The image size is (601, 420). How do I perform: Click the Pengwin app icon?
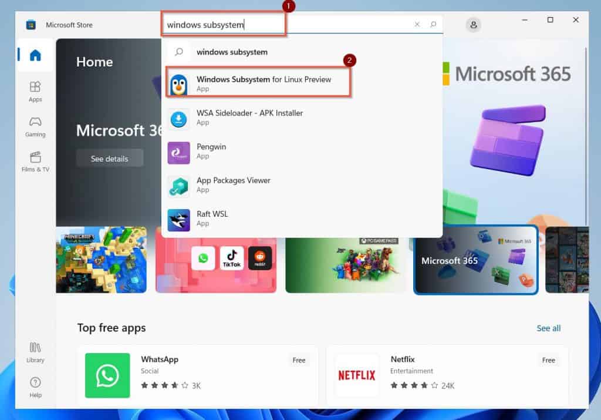pyautogui.click(x=178, y=153)
